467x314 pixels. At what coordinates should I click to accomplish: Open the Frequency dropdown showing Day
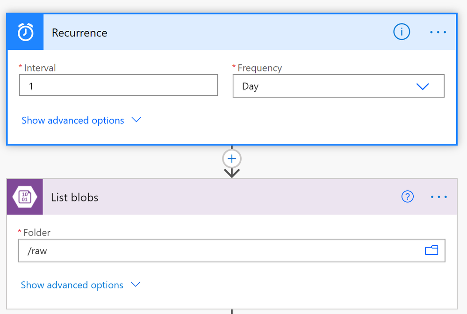tap(327, 86)
